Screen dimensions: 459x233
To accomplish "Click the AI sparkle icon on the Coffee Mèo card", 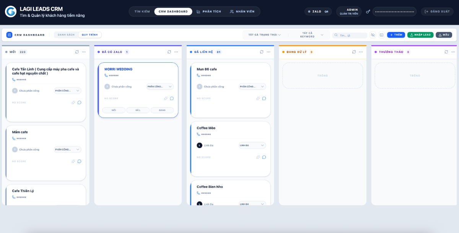I will pos(258,157).
